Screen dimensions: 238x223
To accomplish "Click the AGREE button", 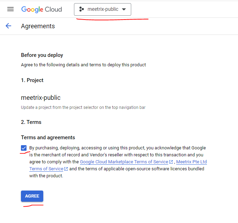I will pos(32,196).
